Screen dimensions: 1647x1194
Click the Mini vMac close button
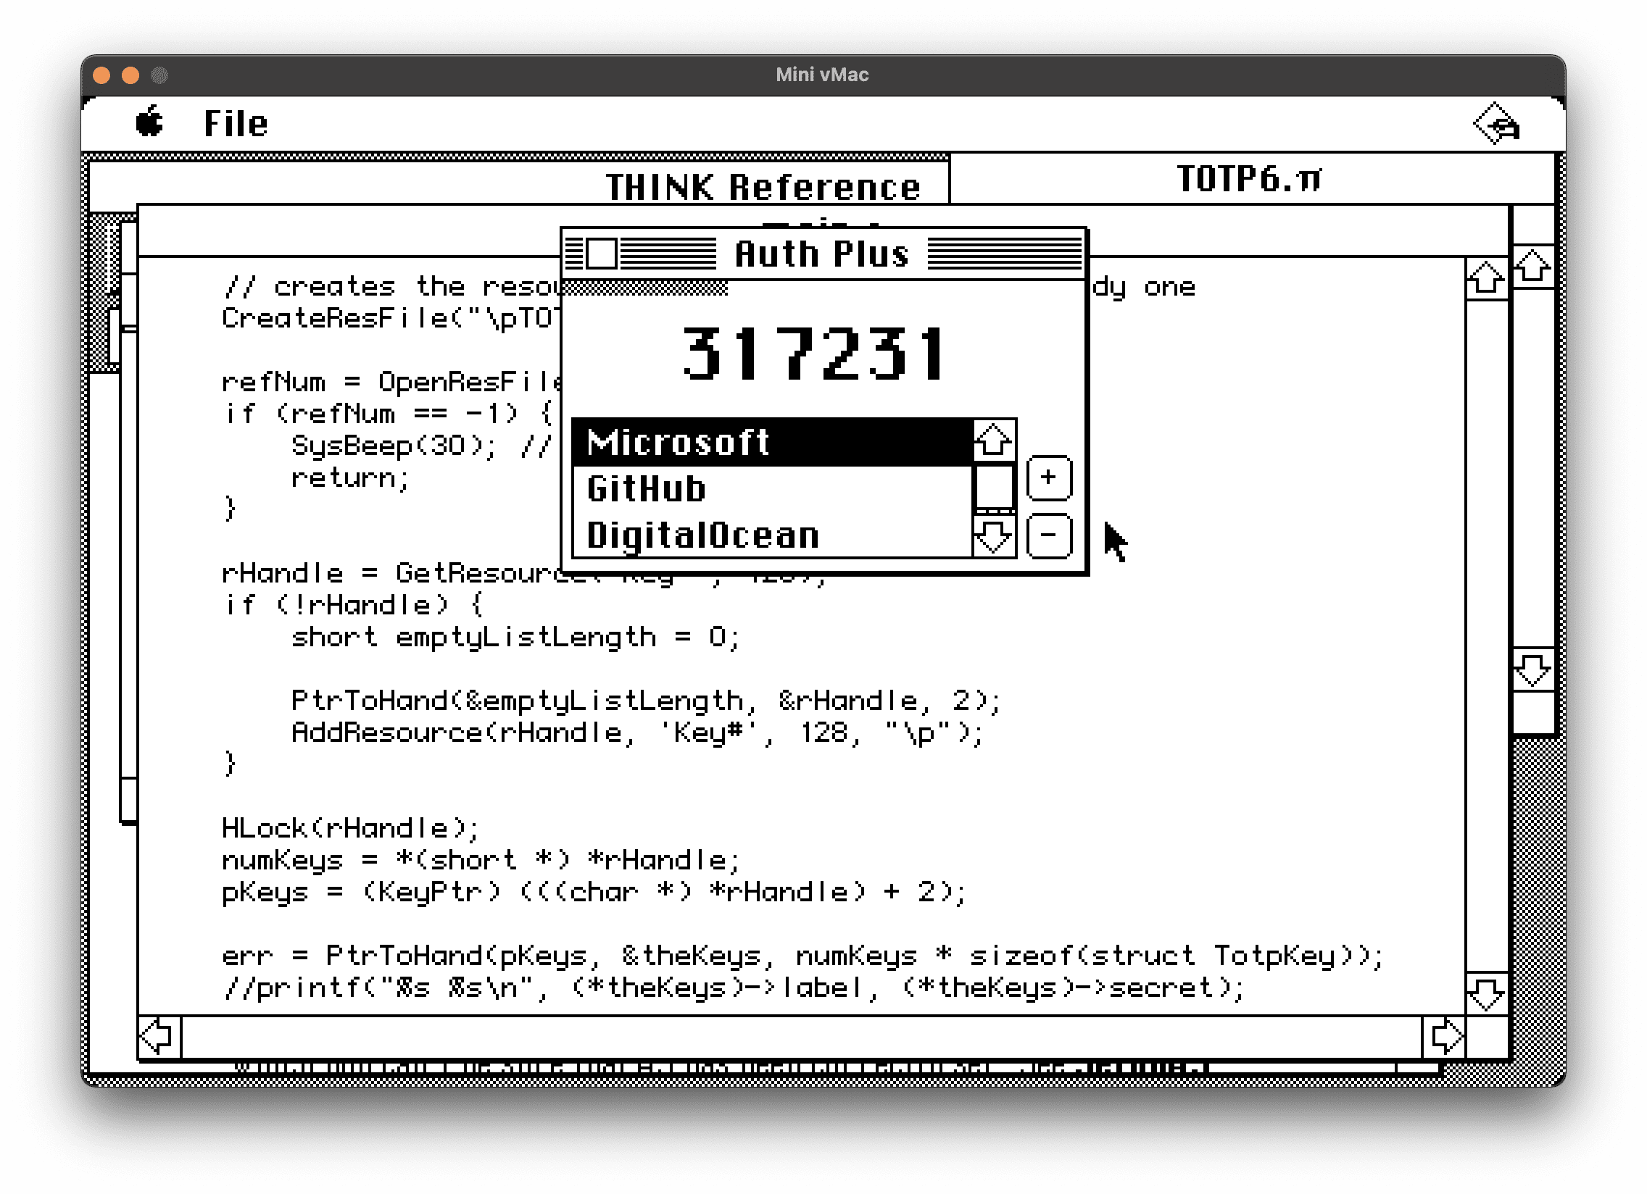coord(101,75)
